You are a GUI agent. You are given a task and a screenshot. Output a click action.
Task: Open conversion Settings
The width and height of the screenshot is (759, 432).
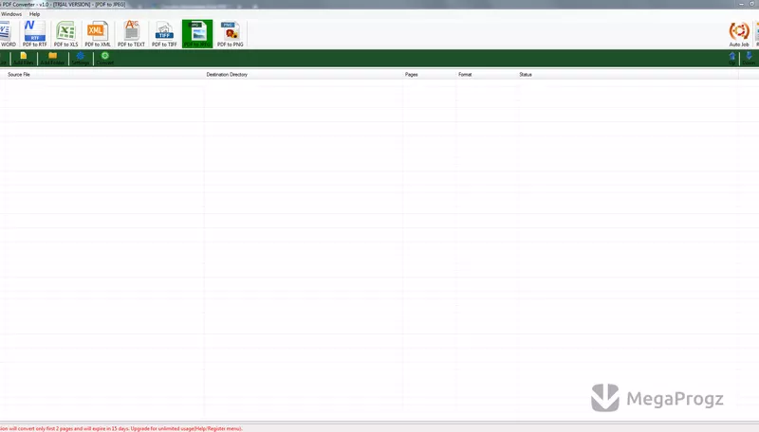[x=81, y=59]
